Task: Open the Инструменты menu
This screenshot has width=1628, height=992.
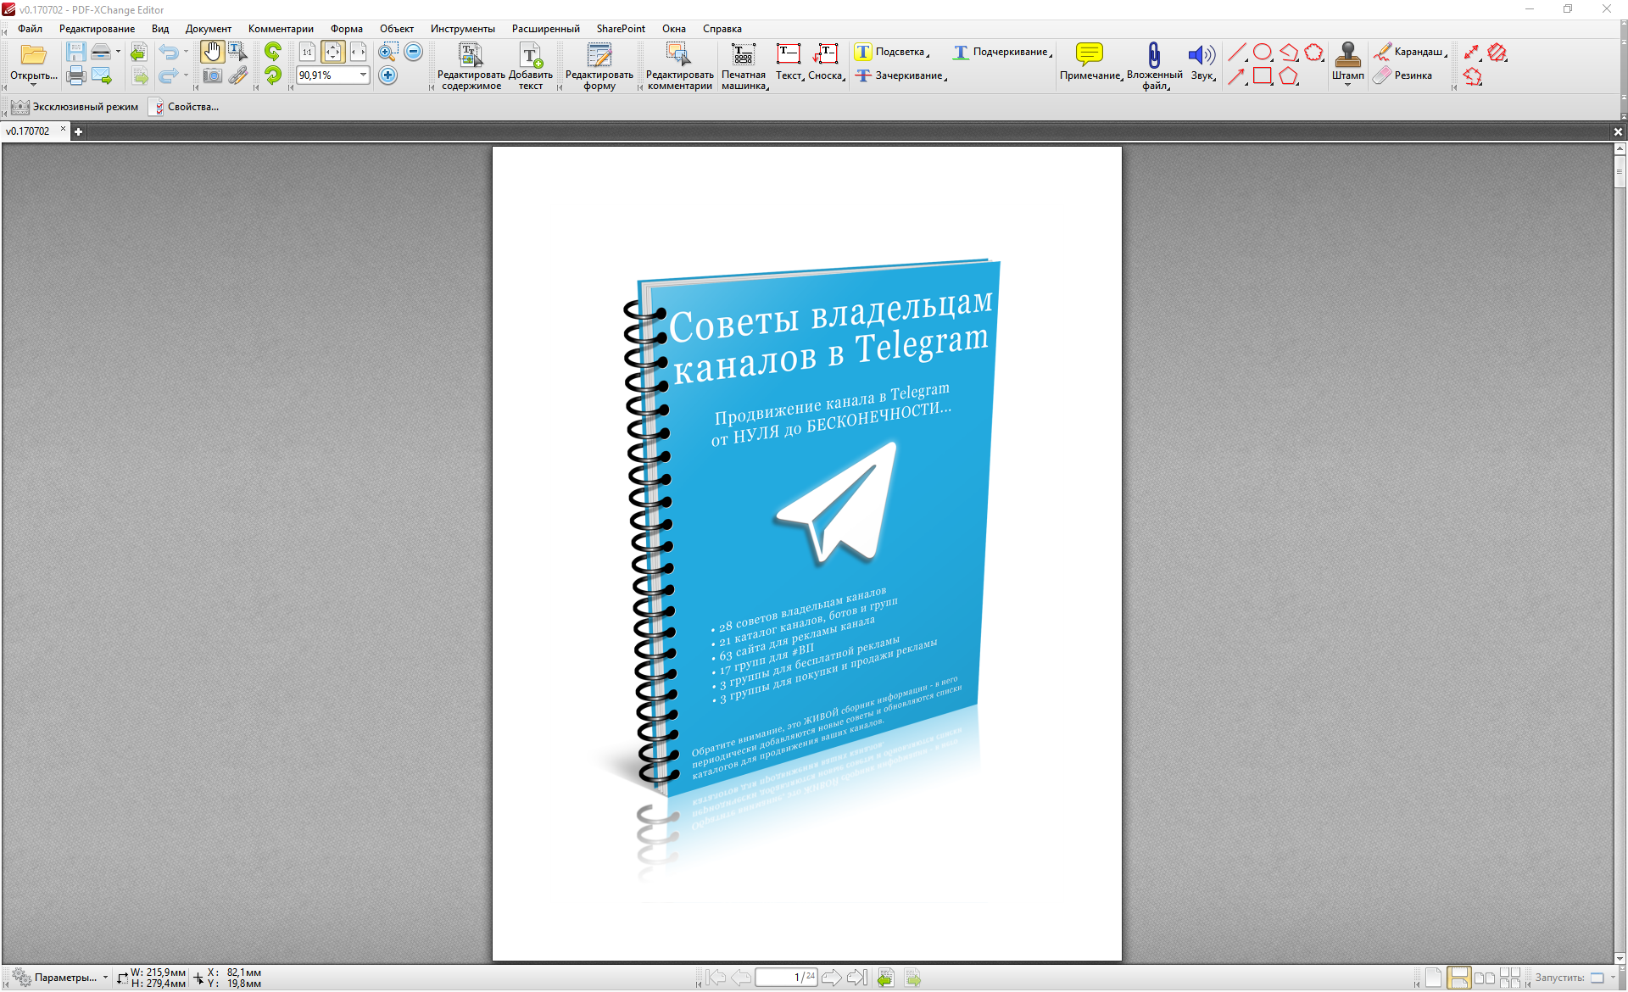Action: (462, 29)
